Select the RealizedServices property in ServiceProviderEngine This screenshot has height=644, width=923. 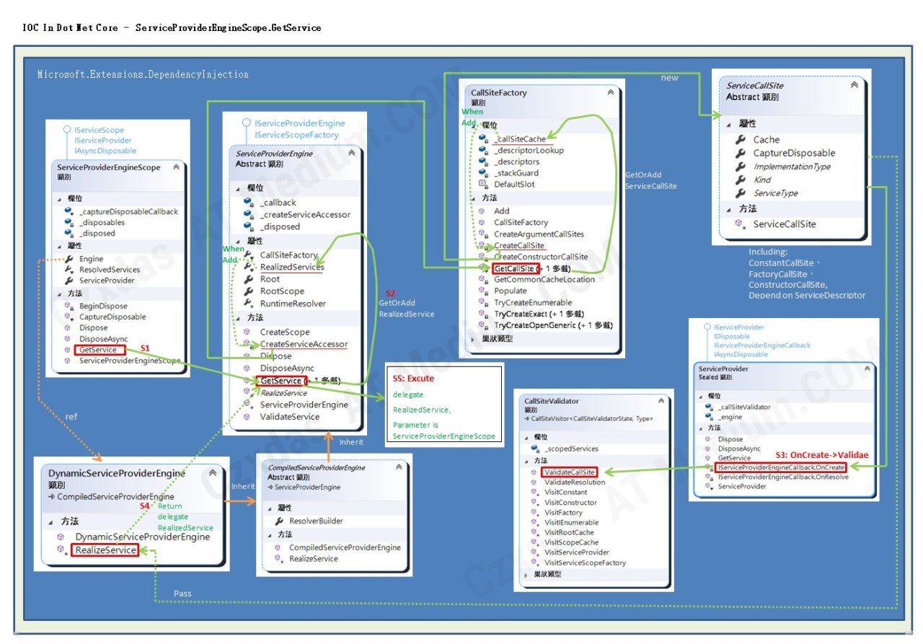coord(292,267)
